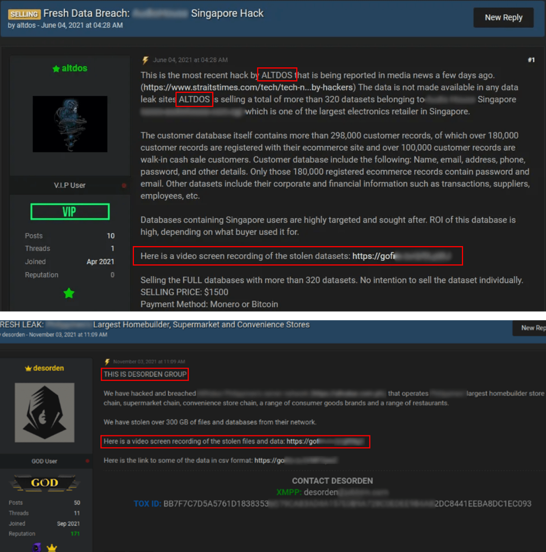Viewport: 546px width, 552px height.
Task: Open the straitstimes.com article link
Action: pyautogui.click(x=248, y=87)
